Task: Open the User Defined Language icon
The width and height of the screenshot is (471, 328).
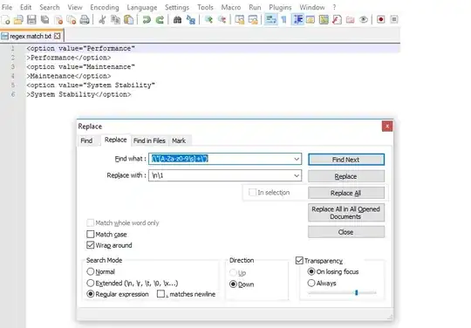Action: pos(311,20)
